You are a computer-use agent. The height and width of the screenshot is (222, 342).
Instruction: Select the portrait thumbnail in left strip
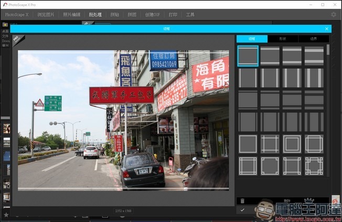[6, 128]
